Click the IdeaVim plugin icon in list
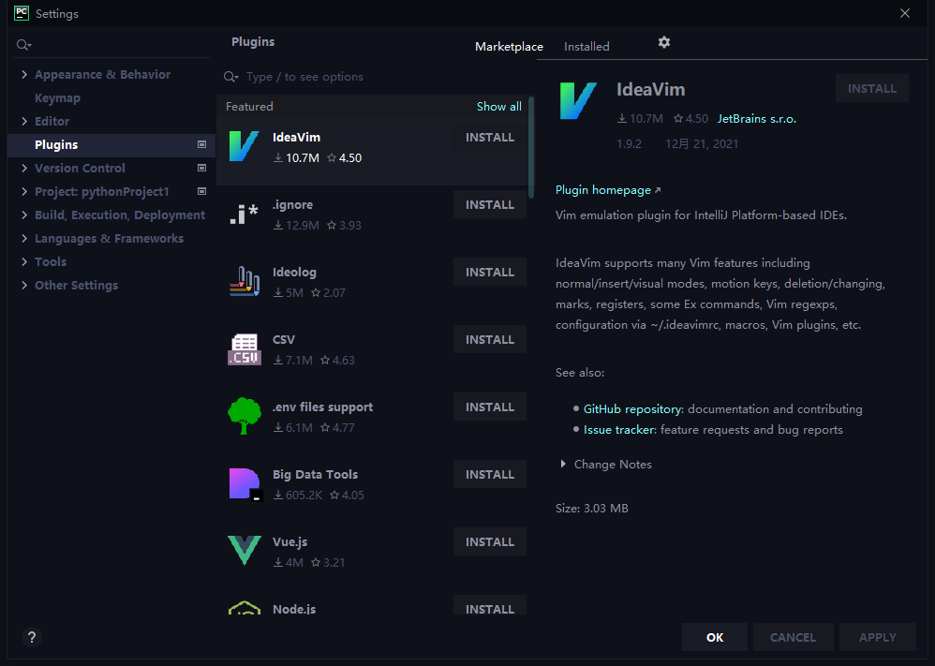 244,147
